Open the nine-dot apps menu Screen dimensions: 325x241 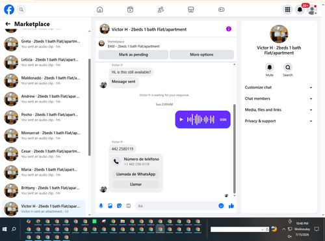pos(287,10)
